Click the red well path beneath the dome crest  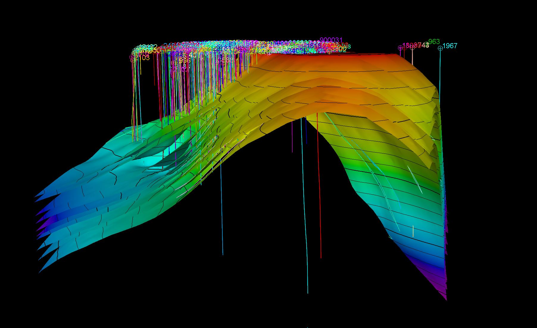coord(319,193)
